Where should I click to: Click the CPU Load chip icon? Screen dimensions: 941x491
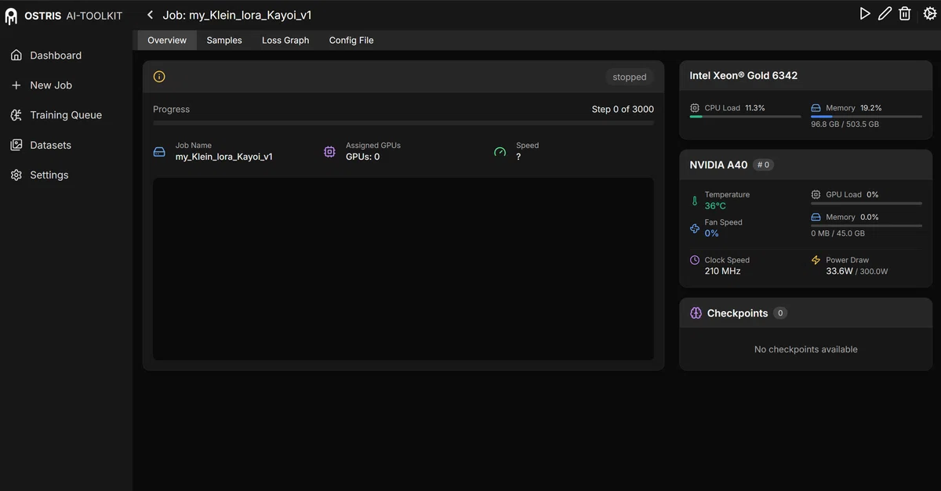695,108
